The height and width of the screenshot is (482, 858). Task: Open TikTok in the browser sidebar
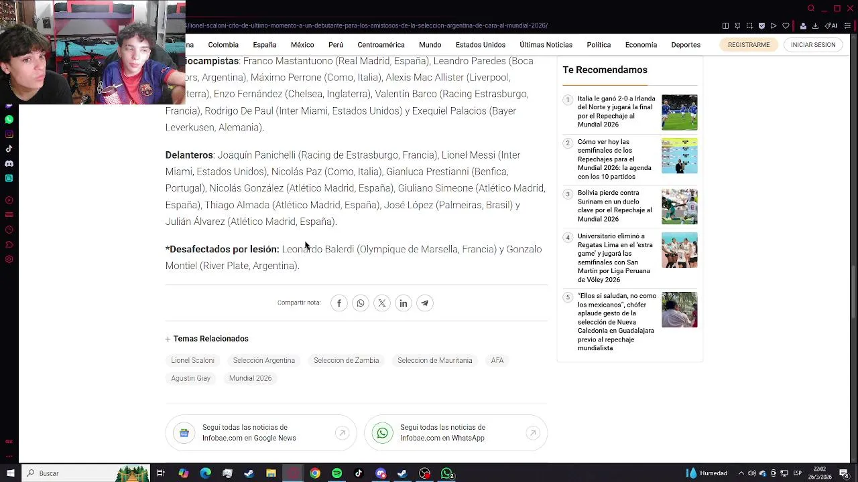point(9,149)
